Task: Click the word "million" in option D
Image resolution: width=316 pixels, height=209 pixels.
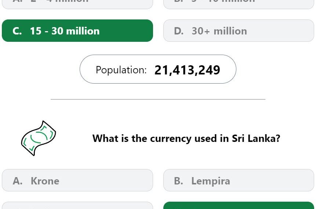Action: pyautogui.click(x=230, y=31)
